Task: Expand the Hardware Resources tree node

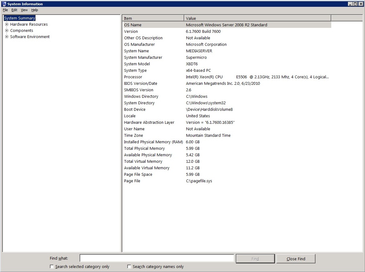Action: 7,24
